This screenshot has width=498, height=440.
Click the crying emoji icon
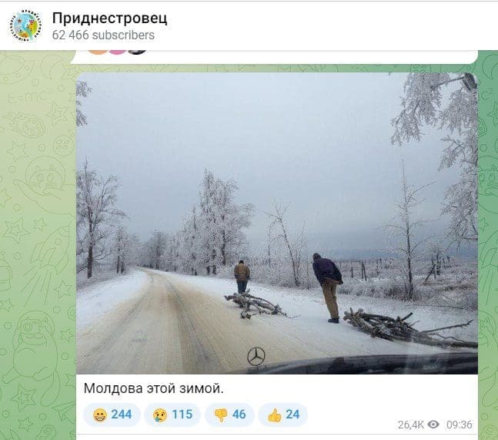pyautogui.click(x=160, y=415)
